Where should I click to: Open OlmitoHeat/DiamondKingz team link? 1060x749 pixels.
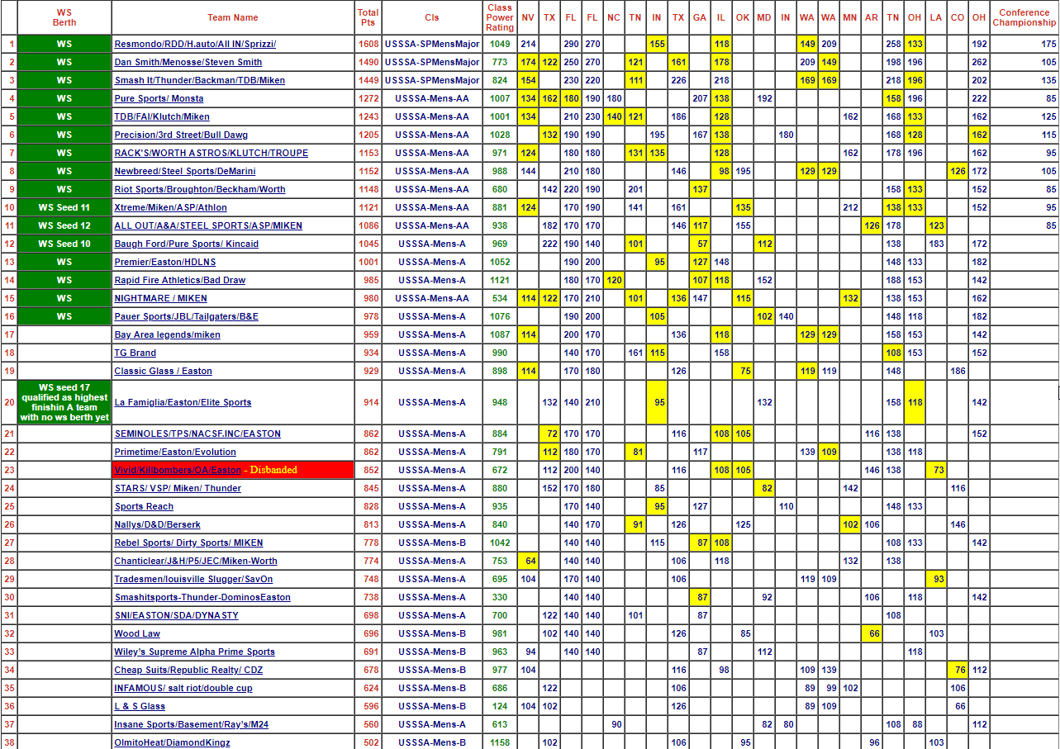coord(172,742)
